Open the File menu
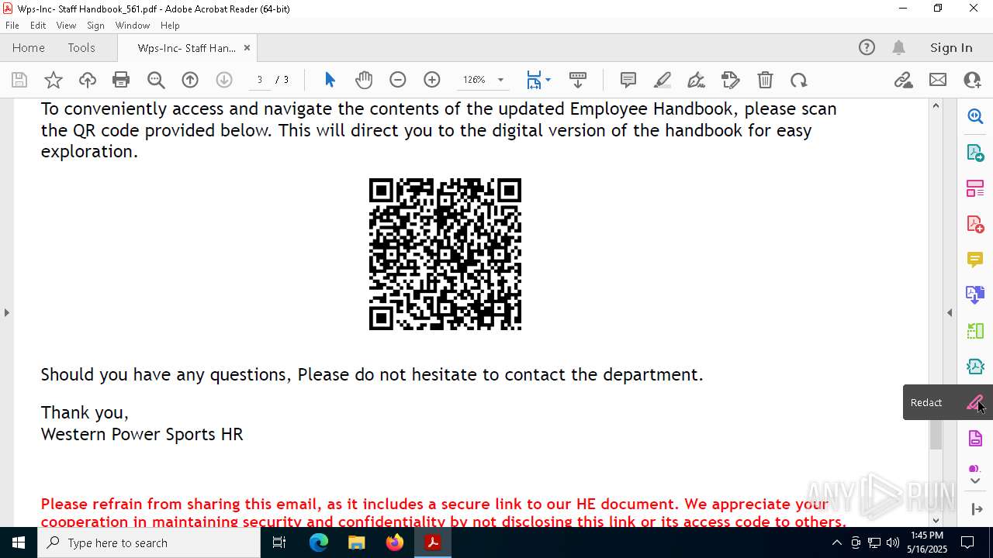 12,26
